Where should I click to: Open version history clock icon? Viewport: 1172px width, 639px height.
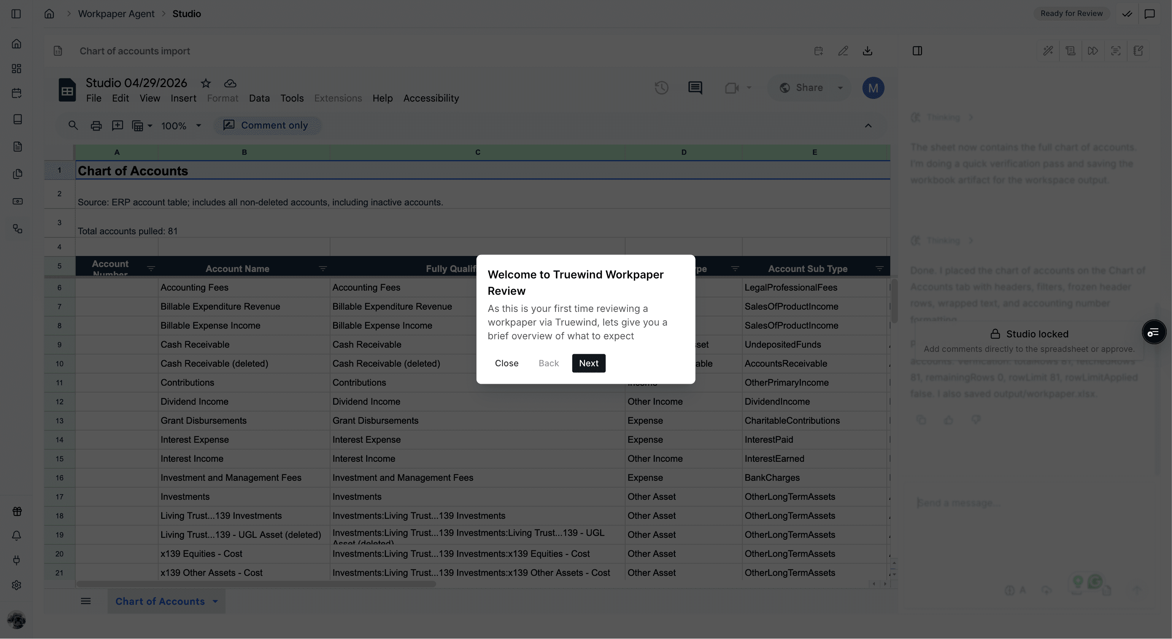coord(662,88)
